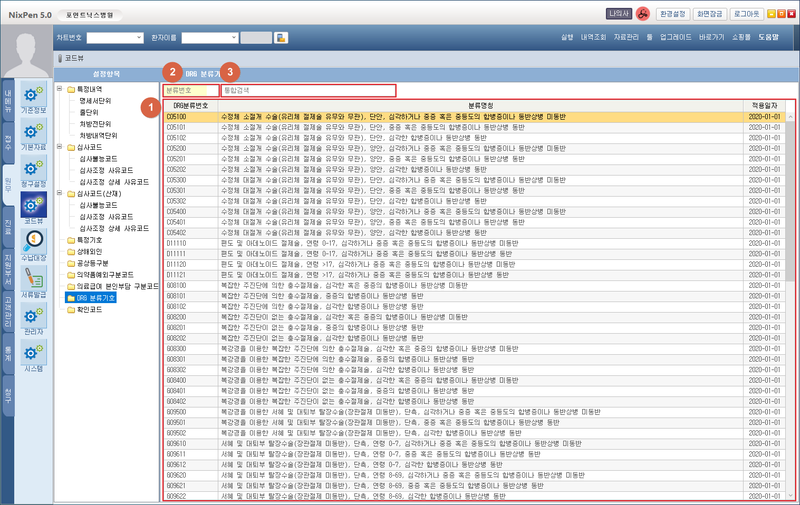800x505 pixels.
Task: Open the 차트번호 dropdown
Action: (139, 38)
